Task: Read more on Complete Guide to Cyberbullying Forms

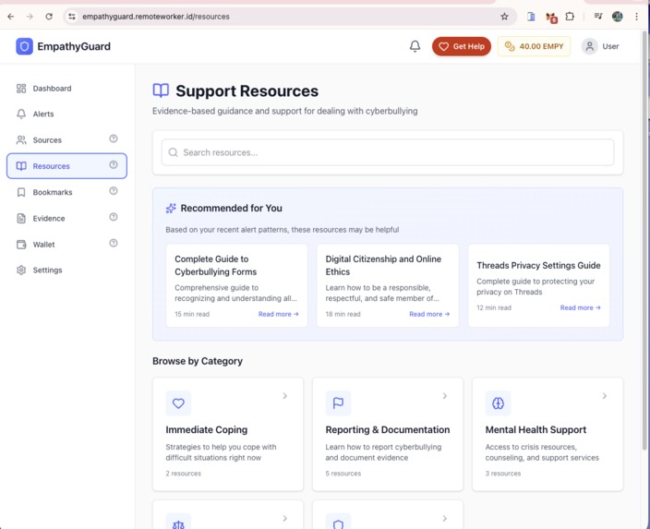Action: (x=278, y=314)
